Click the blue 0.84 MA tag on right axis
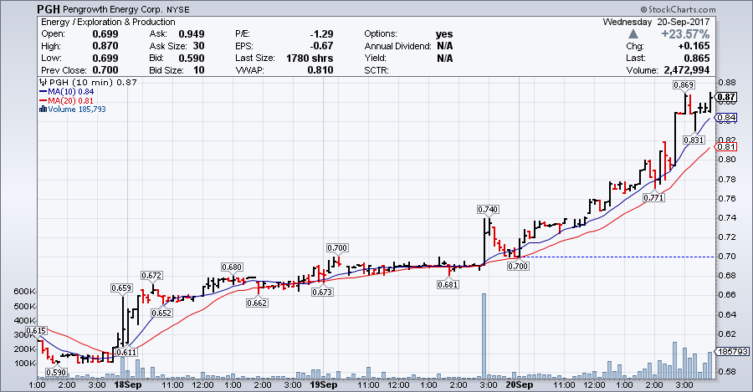Viewport: 753px width, 392px height. 725,118
